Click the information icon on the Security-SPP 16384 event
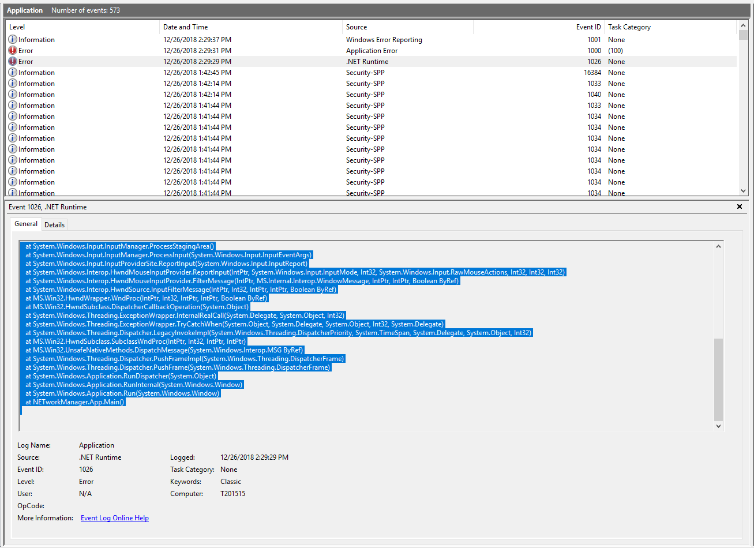 12,72
